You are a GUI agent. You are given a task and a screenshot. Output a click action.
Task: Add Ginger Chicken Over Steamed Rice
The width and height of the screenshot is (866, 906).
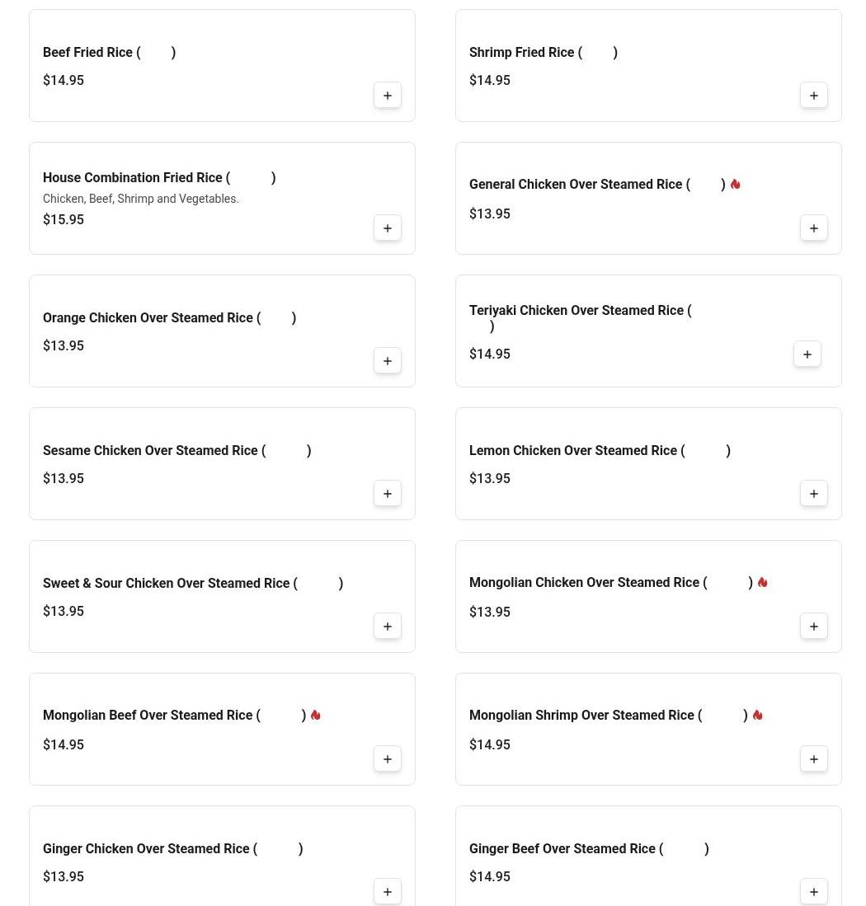tap(388, 891)
